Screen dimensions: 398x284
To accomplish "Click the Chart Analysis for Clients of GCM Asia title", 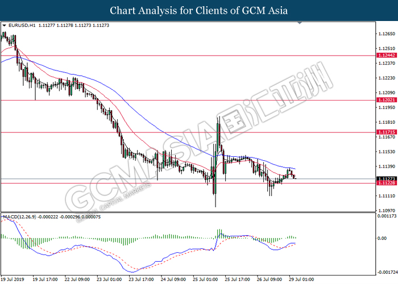I will click(199, 11).
